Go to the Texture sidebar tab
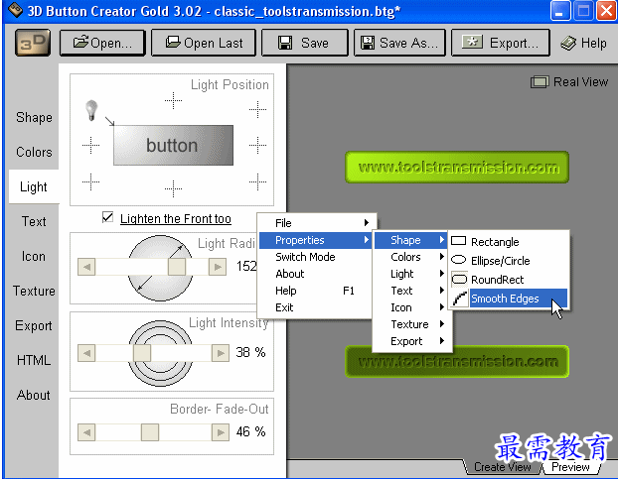 pos(34,291)
